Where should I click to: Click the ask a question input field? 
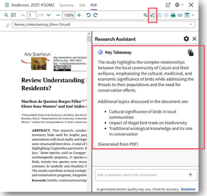click(x=146, y=175)
